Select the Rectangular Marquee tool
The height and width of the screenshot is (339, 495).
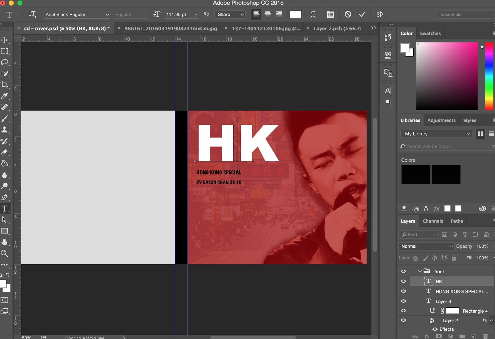point(5,51)
